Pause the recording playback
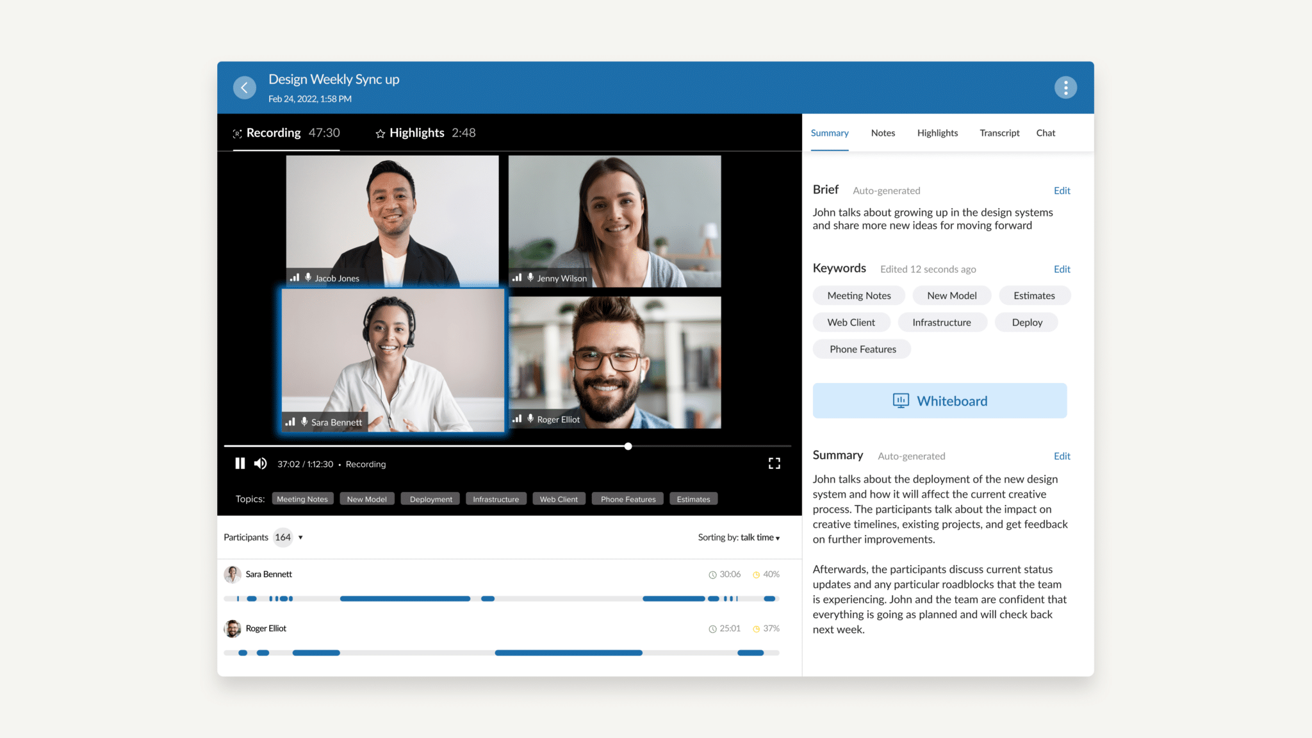The width and height of the screenshot is (1312, 738). tap(240, 463)
